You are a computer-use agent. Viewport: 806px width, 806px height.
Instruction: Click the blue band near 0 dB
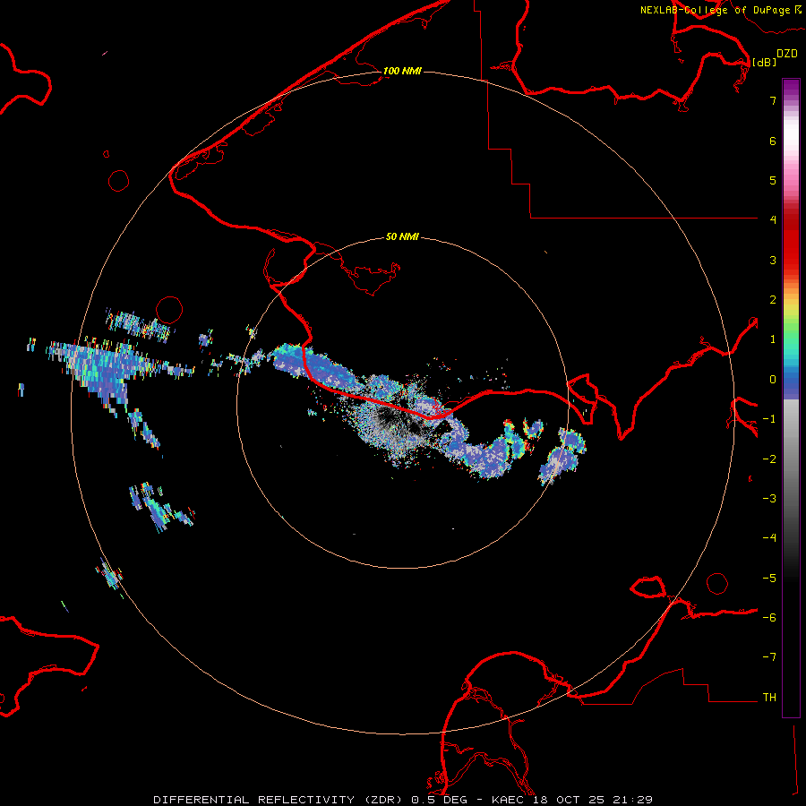point(791,384)
